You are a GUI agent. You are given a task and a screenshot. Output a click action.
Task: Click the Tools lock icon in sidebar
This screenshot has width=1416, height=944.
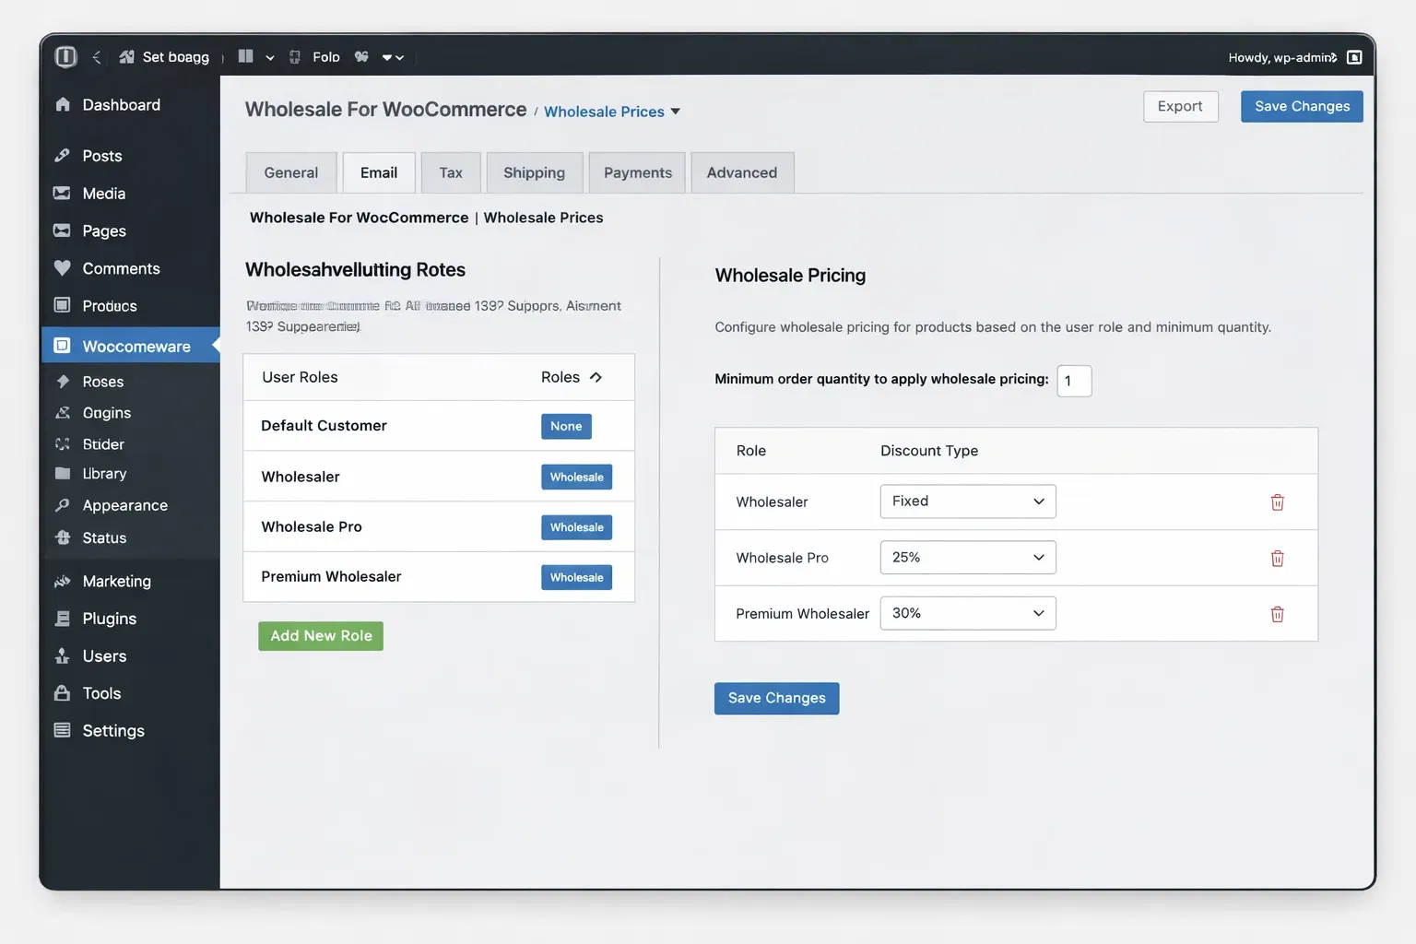[x=63, y=693]
